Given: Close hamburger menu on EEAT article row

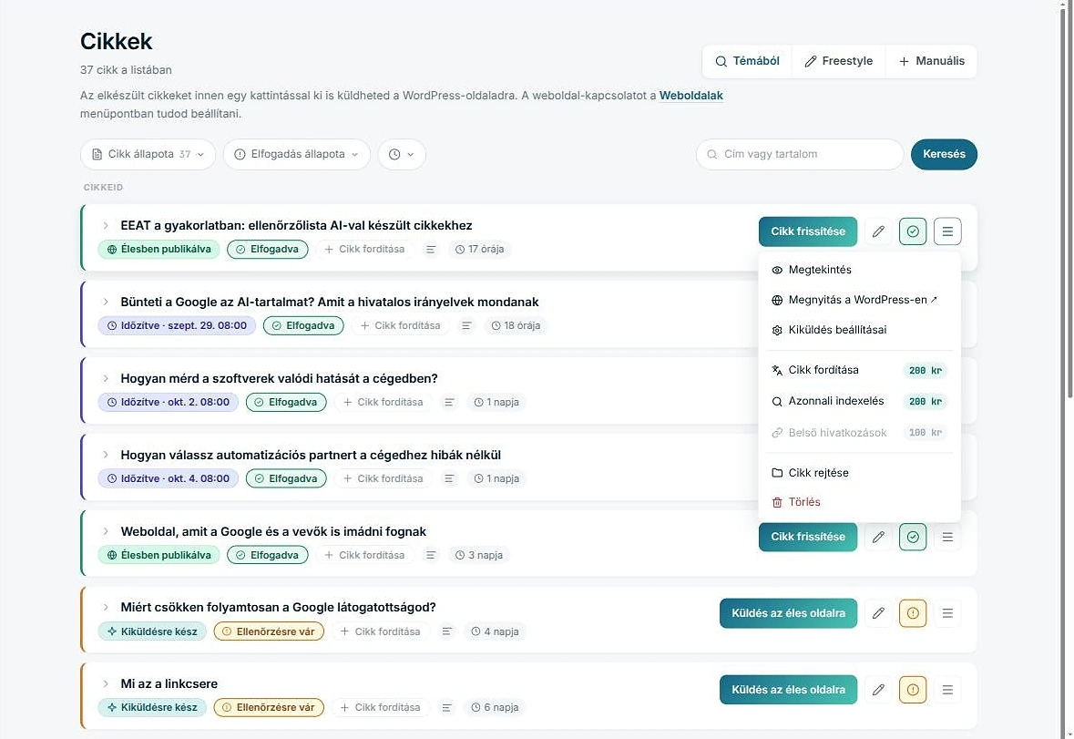Looking at the screenshot, I should click(x=947, y=231).
